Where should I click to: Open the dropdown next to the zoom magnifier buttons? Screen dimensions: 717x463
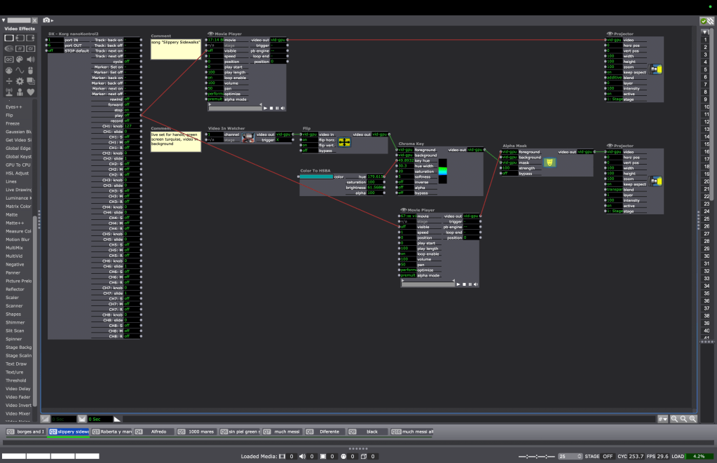pyautogui.click(x=662, y=419)
